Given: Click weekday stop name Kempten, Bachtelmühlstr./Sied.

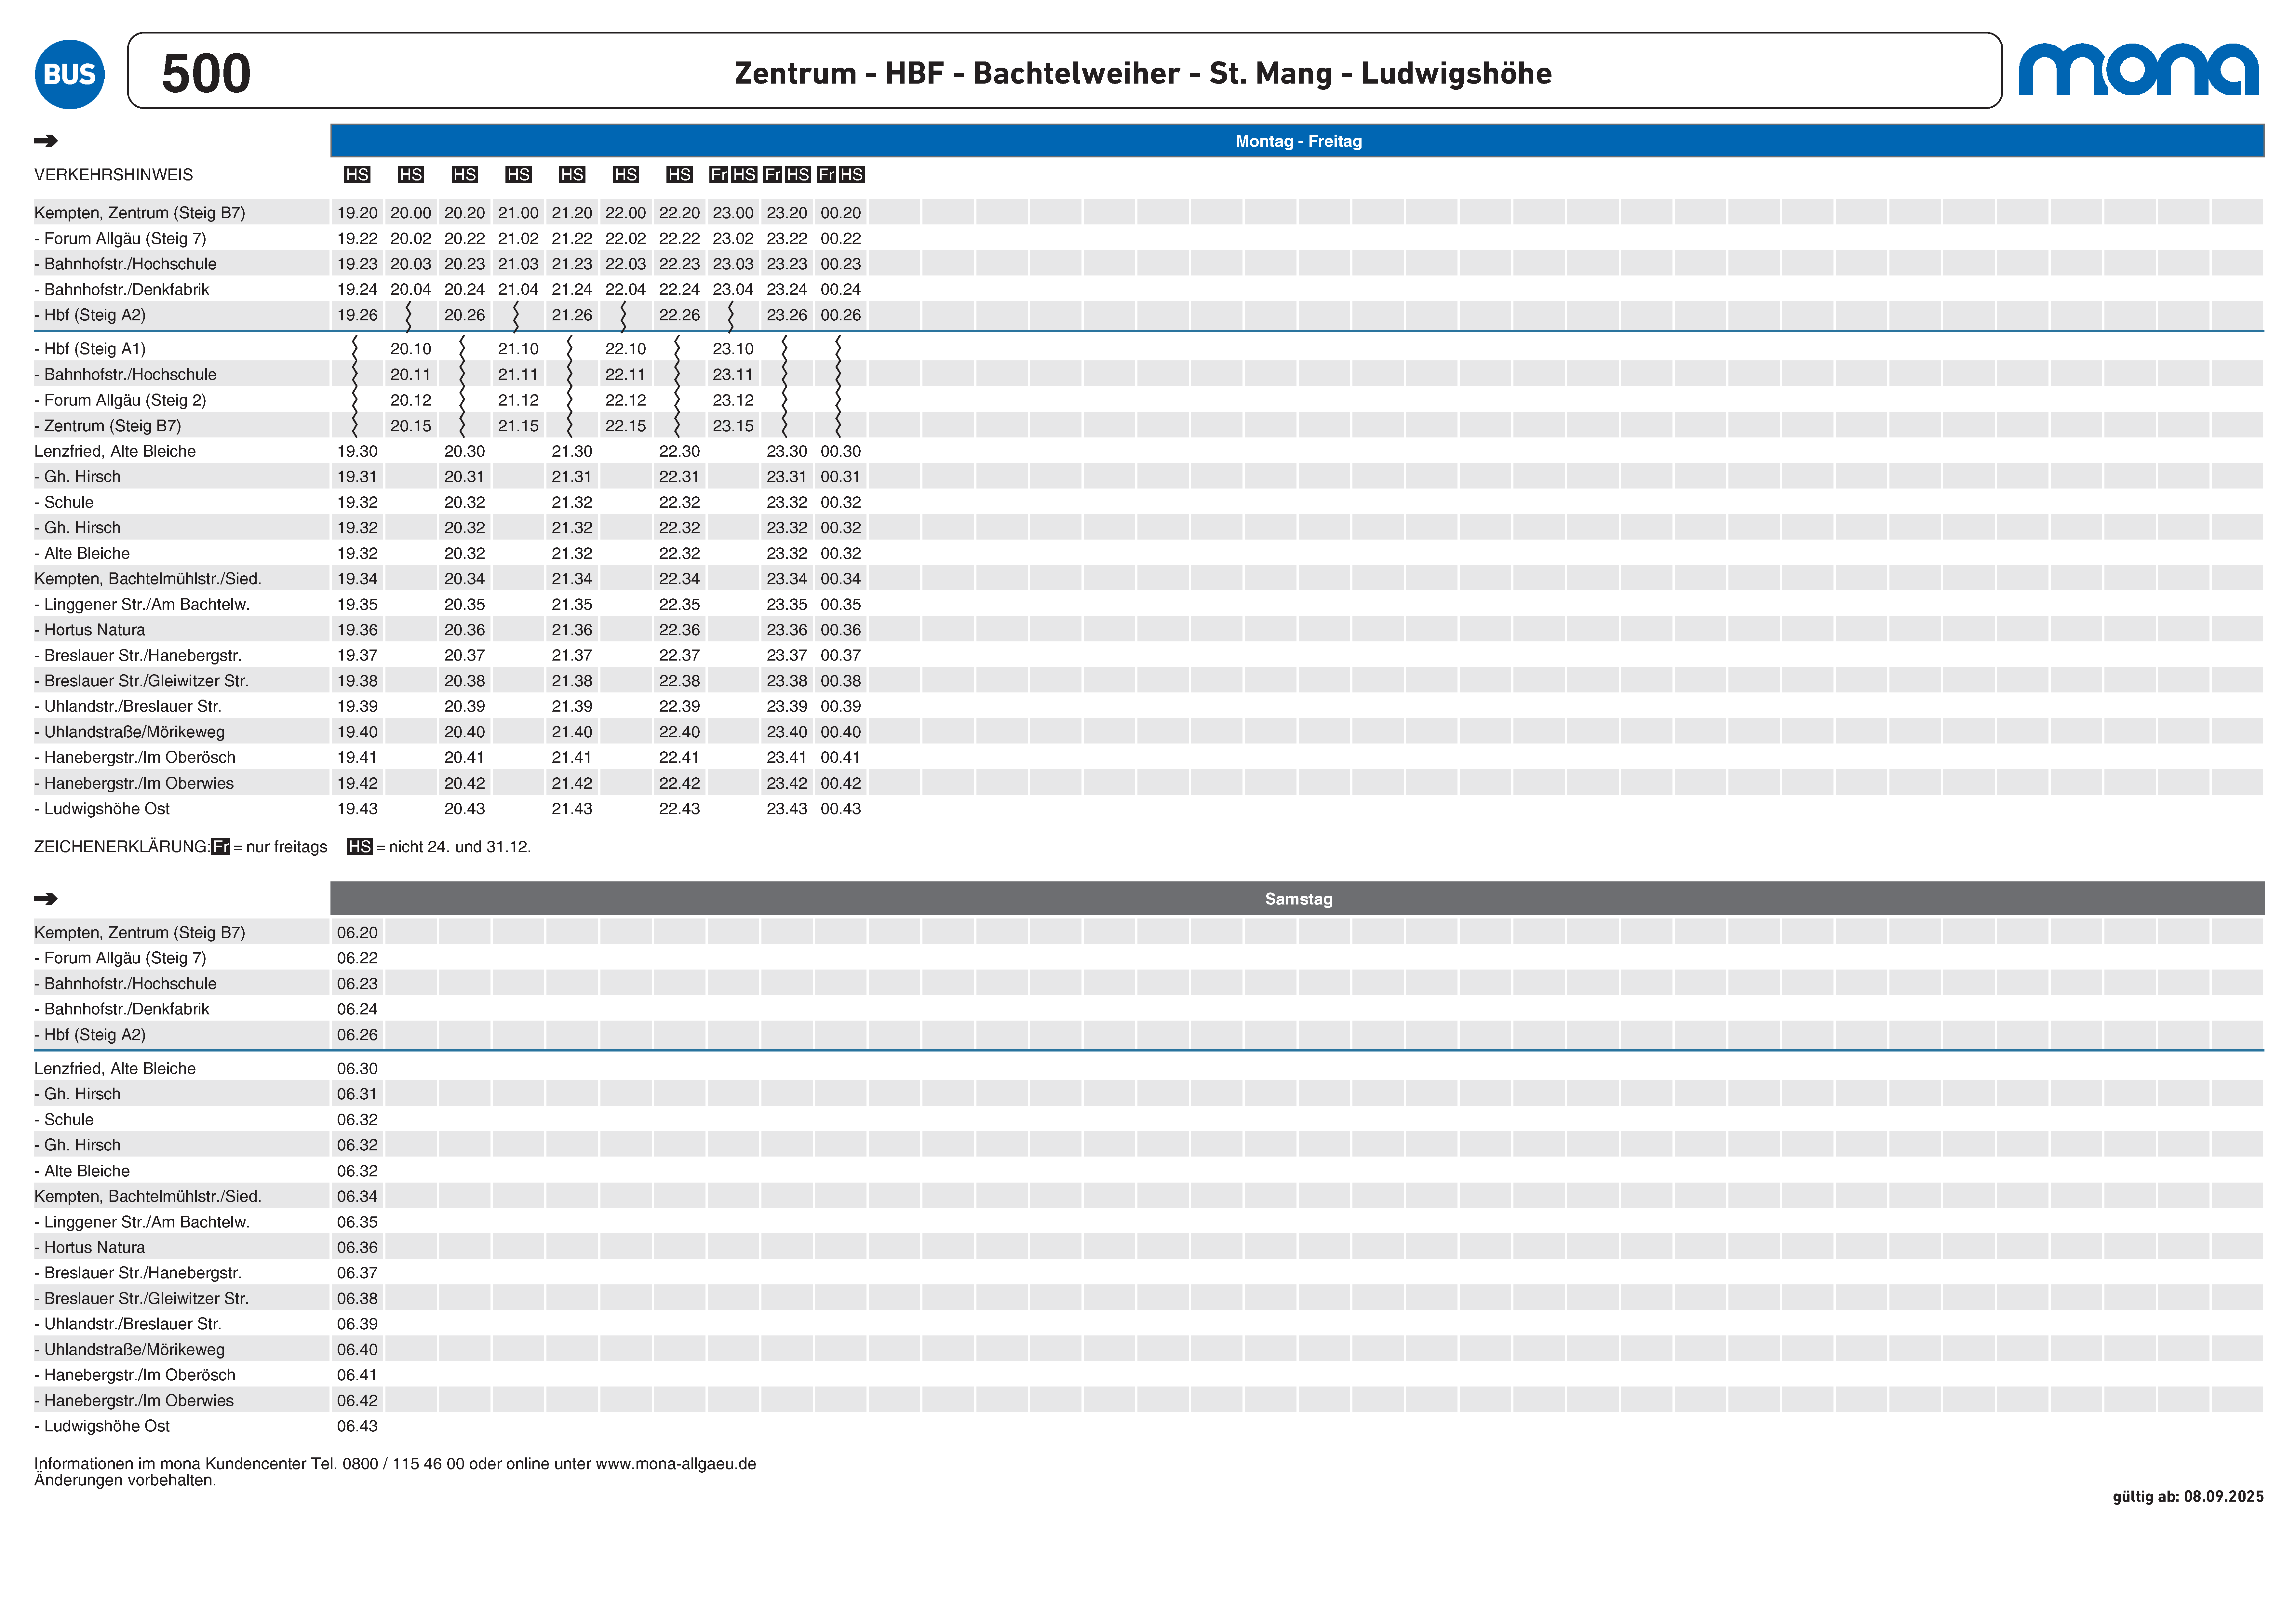Looking at the screenshot, I should pyautogui.click(x=148, y=579).
